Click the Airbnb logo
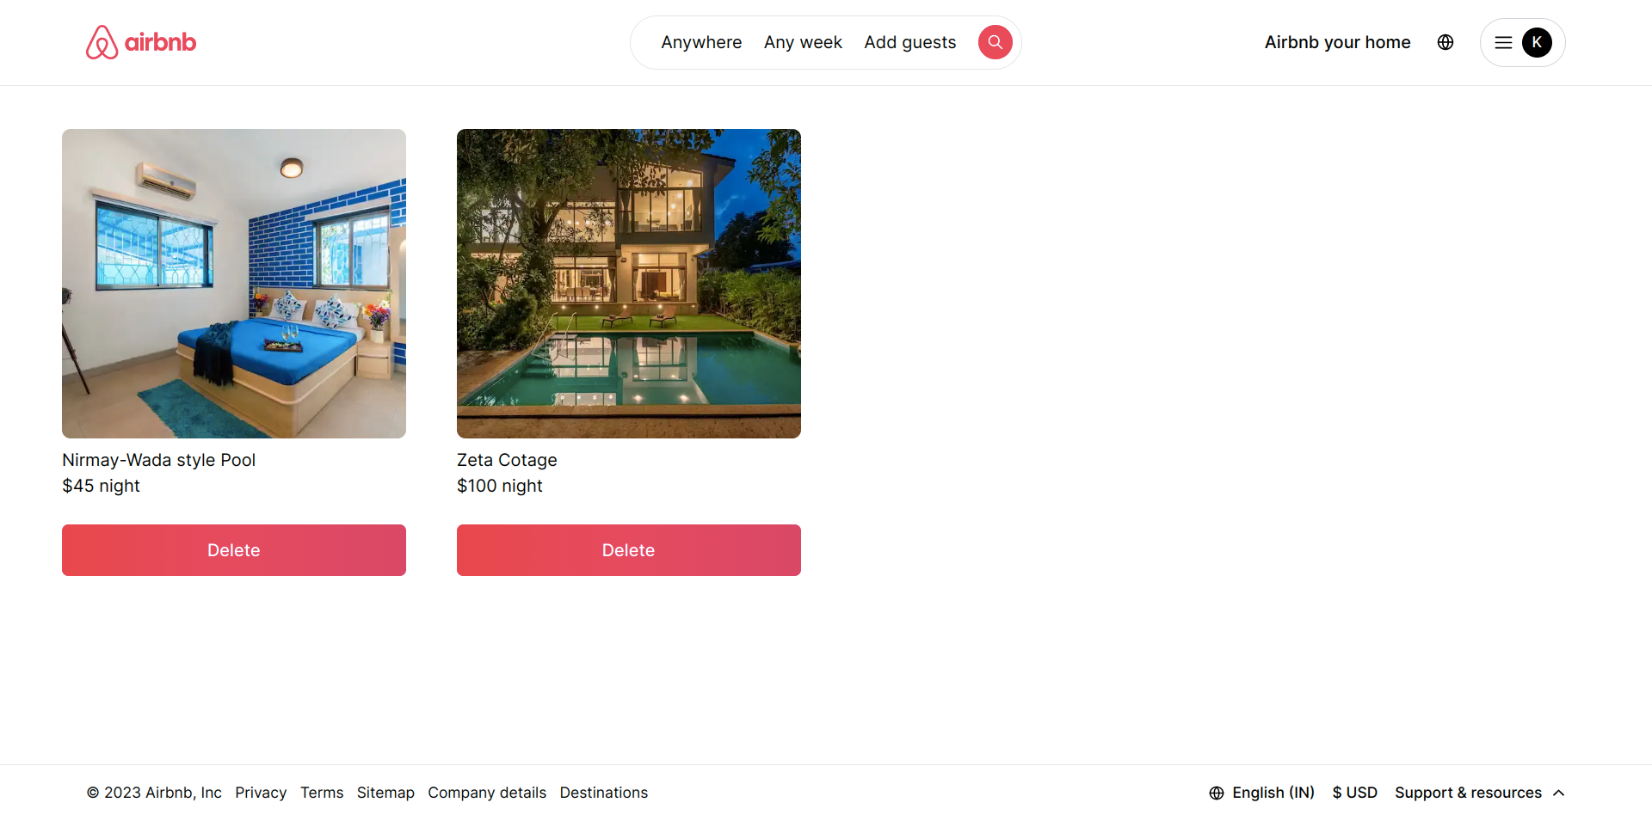 point(141,42)
